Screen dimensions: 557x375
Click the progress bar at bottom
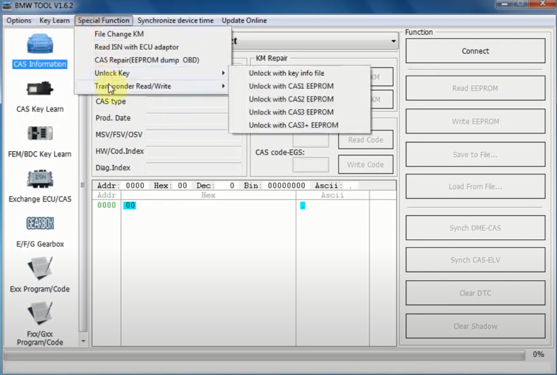point(264,355)
